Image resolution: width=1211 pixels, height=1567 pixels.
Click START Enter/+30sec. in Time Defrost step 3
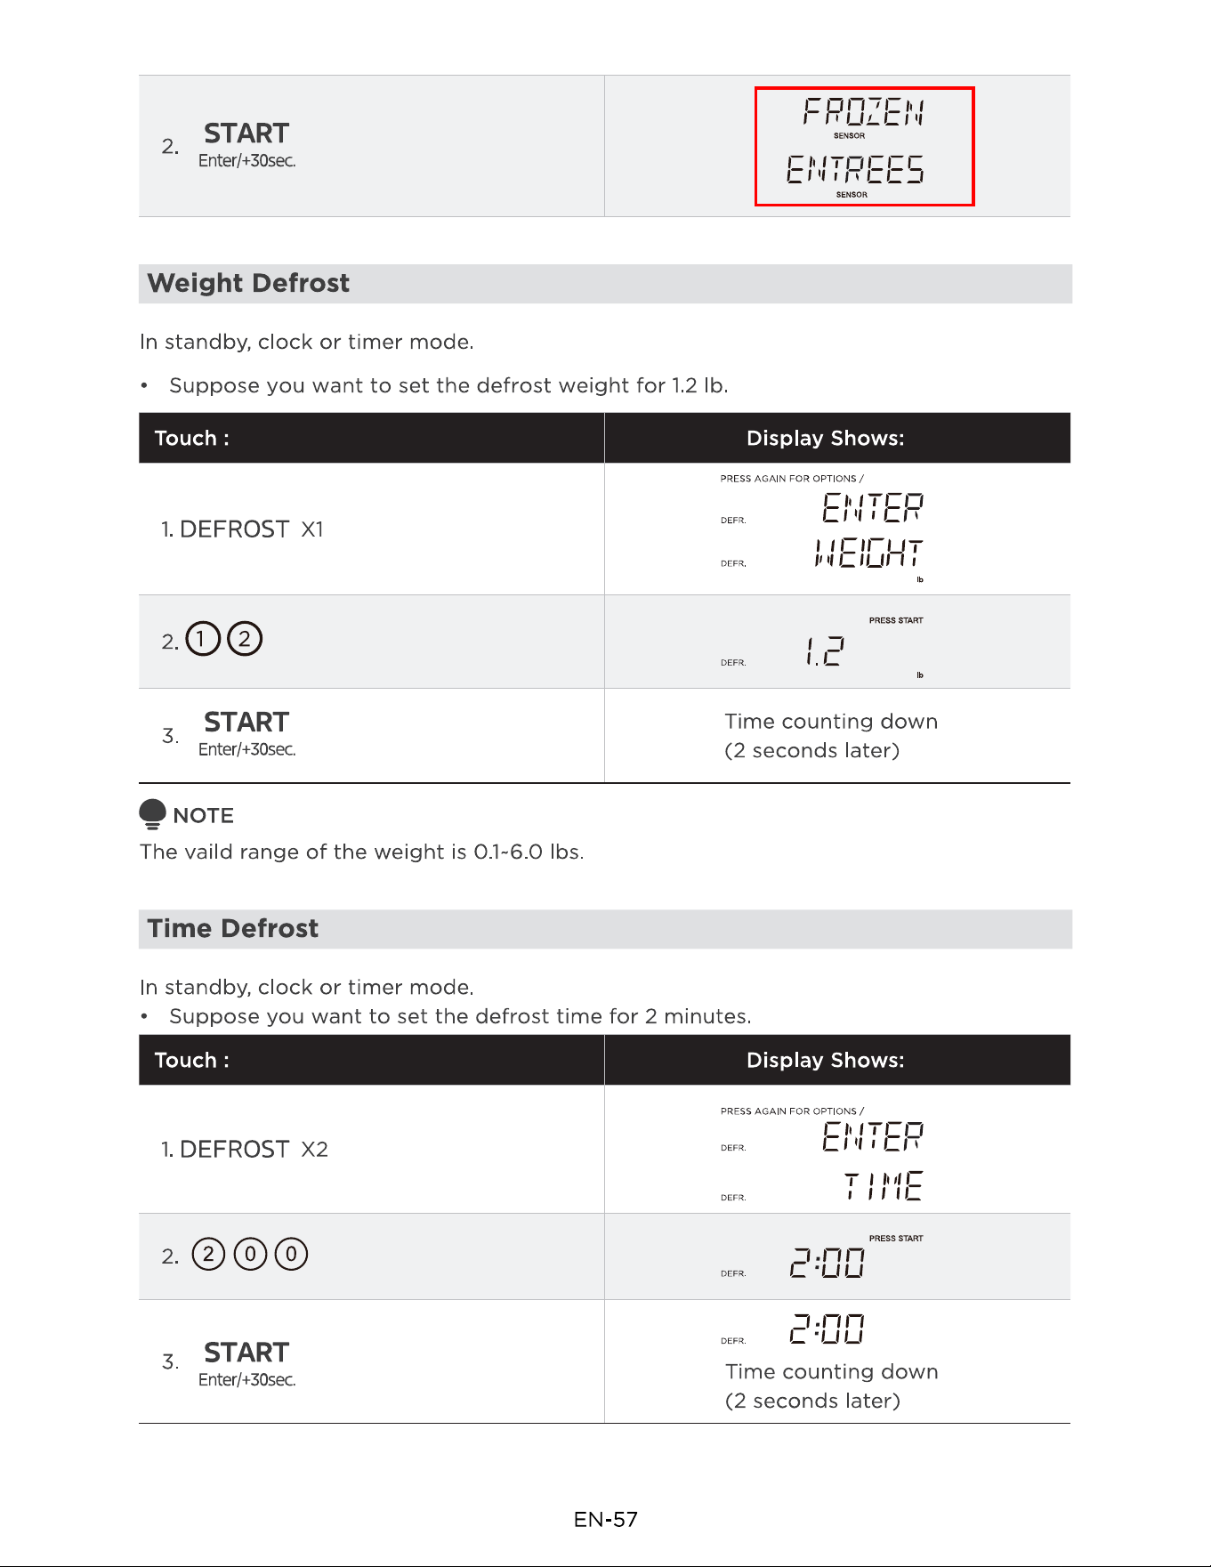[246, 1364]
